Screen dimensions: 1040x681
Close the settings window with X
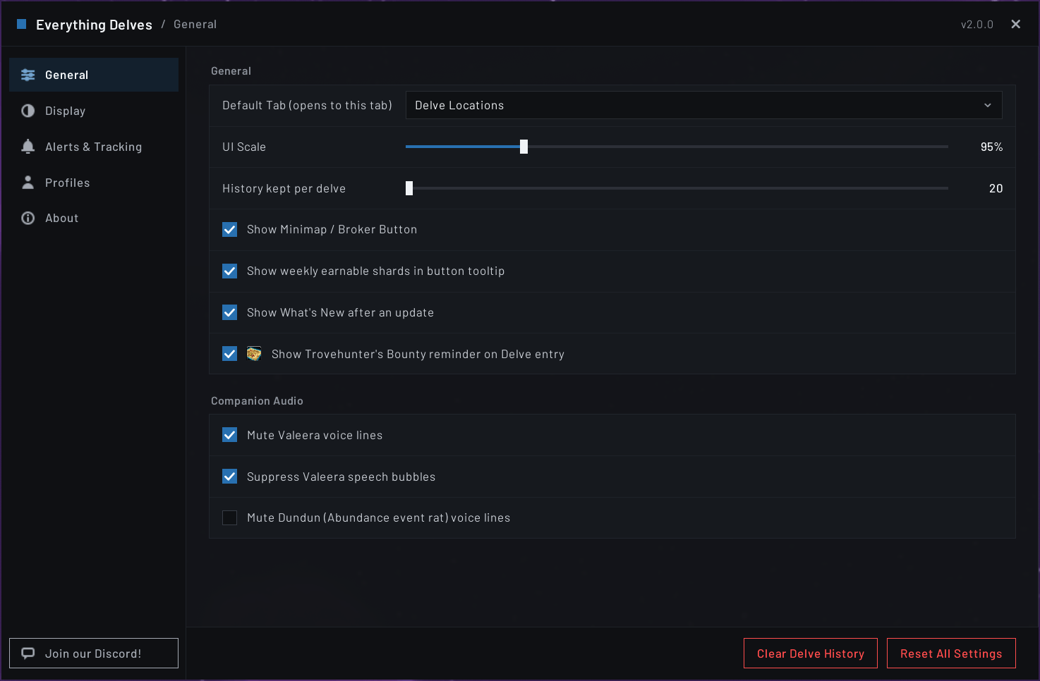pos(1016,24)
